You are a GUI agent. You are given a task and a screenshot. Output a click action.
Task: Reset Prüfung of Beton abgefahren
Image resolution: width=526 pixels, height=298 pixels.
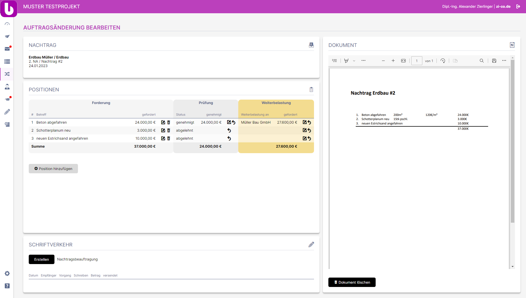tap(234, 122)
